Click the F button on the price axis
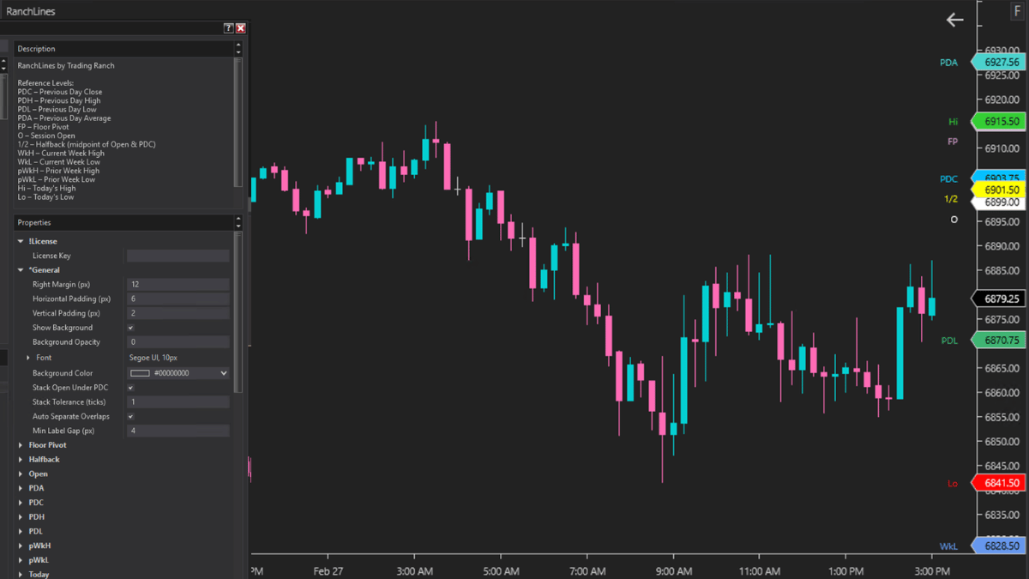Screen dimensions: 1029x579 tap(1018, 12)
